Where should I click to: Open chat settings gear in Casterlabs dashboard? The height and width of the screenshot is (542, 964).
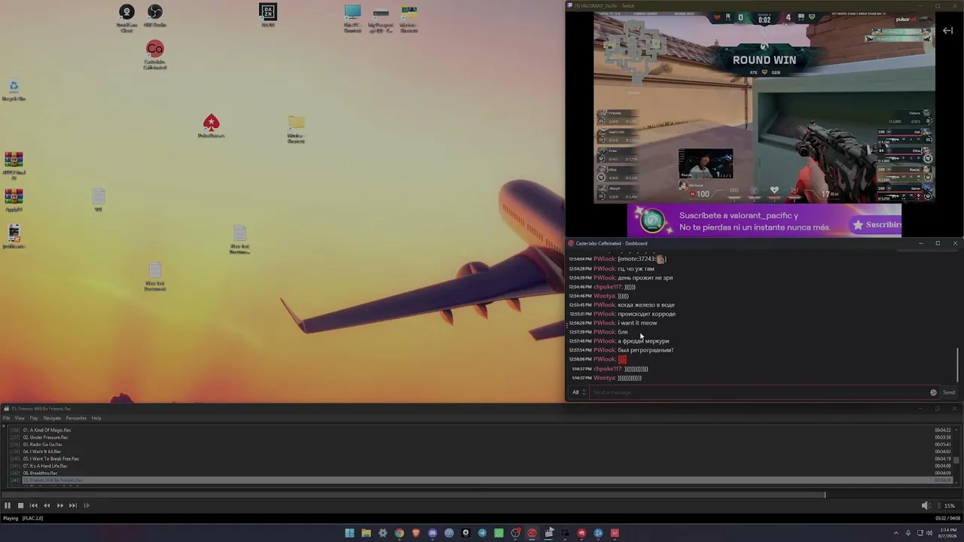click(933, 392)
